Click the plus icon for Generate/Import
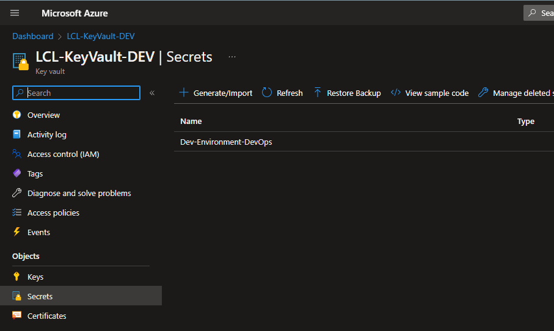 tap(184, 93)
